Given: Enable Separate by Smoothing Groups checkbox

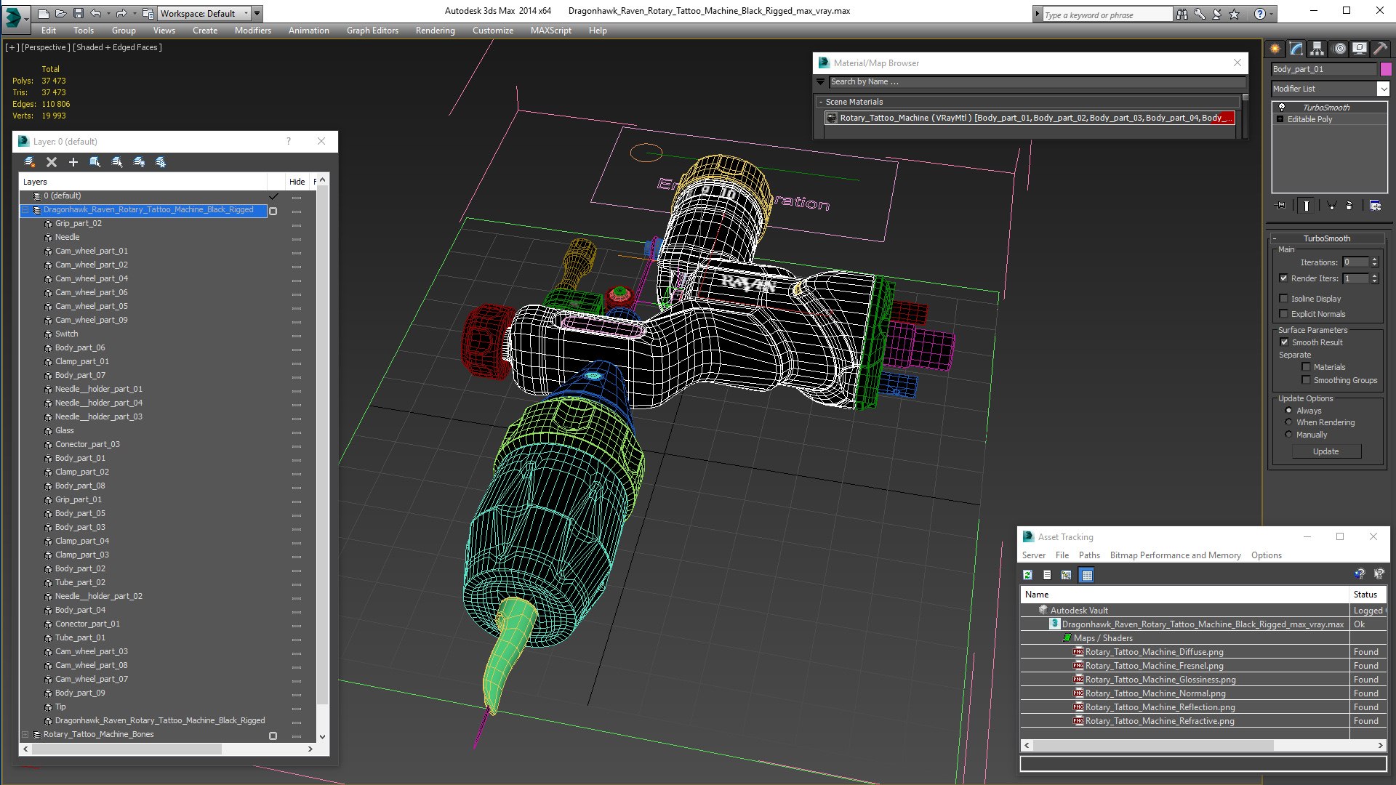Looking at the screenshot, I should pyautogui.click(x=1306, y=380).
